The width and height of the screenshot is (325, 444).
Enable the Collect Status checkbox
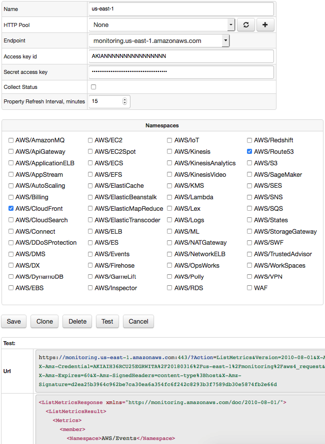(93, 87)
